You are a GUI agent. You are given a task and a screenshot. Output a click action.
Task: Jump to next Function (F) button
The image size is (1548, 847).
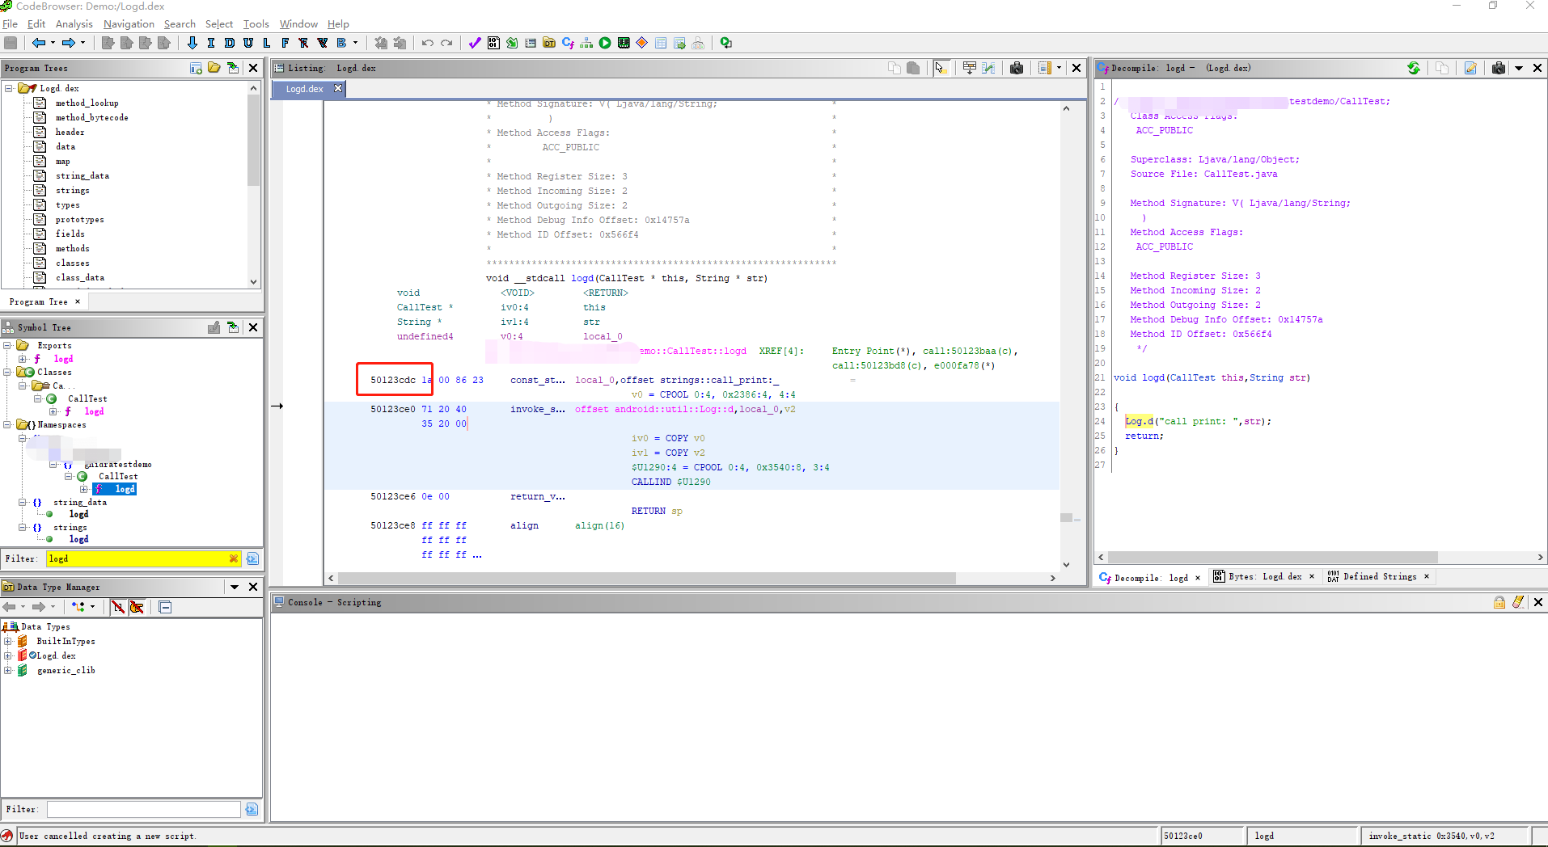285,43
